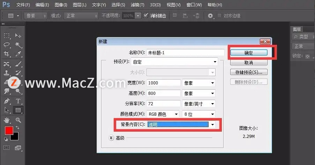Select the Rectangular Marquee tool

coord(7,35)
